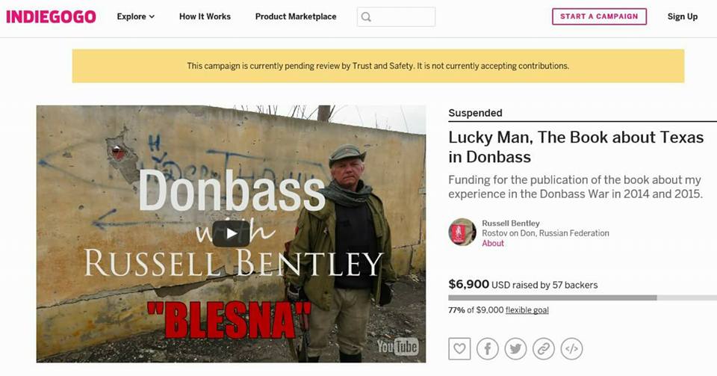Copy campaign link icon
This screenshot has height=376, width=717.
tap(544, 348)
